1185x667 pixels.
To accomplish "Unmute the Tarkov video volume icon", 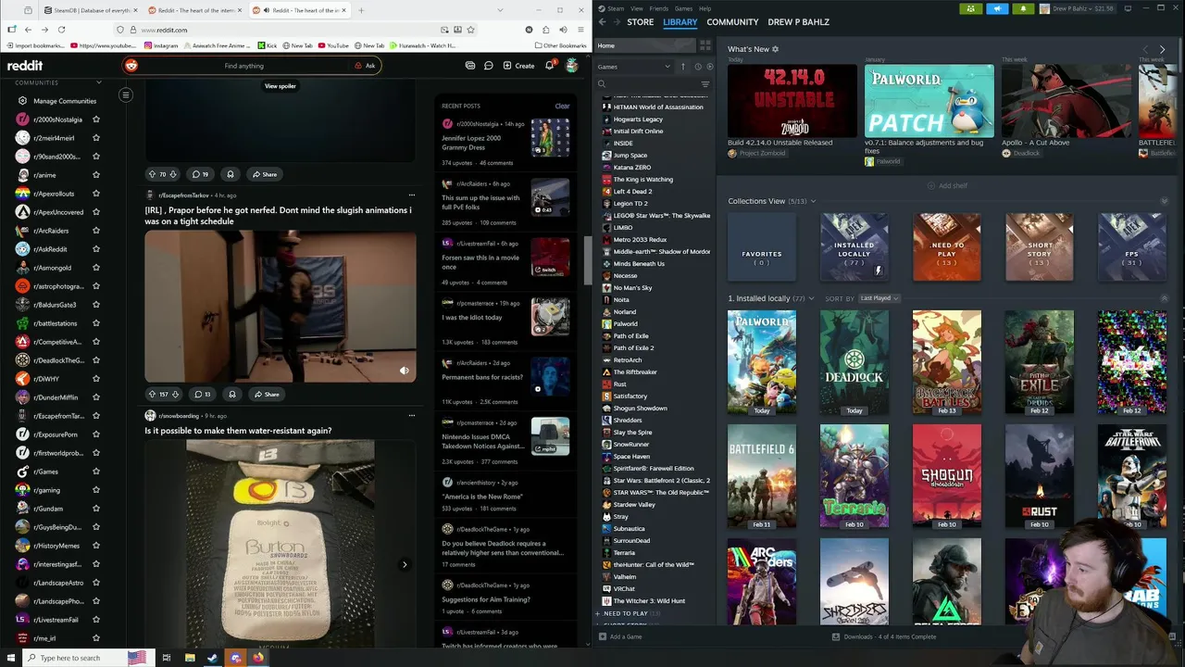I will tap(404, 371).
